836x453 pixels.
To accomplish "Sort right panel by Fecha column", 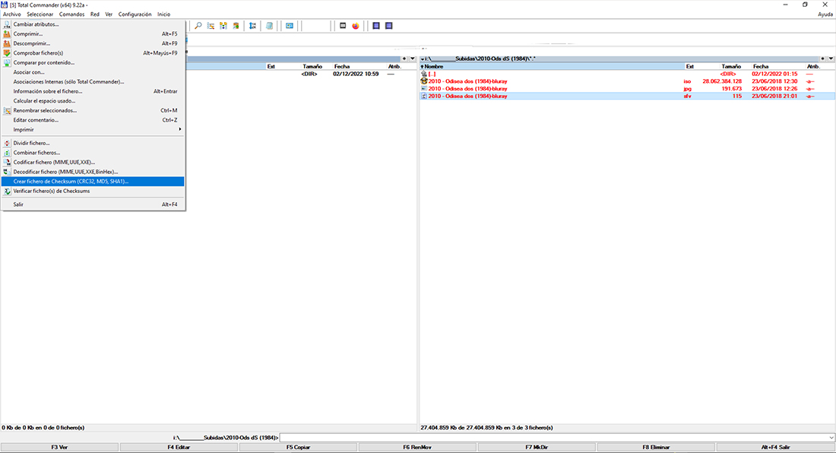I will [x=778, y=67].
